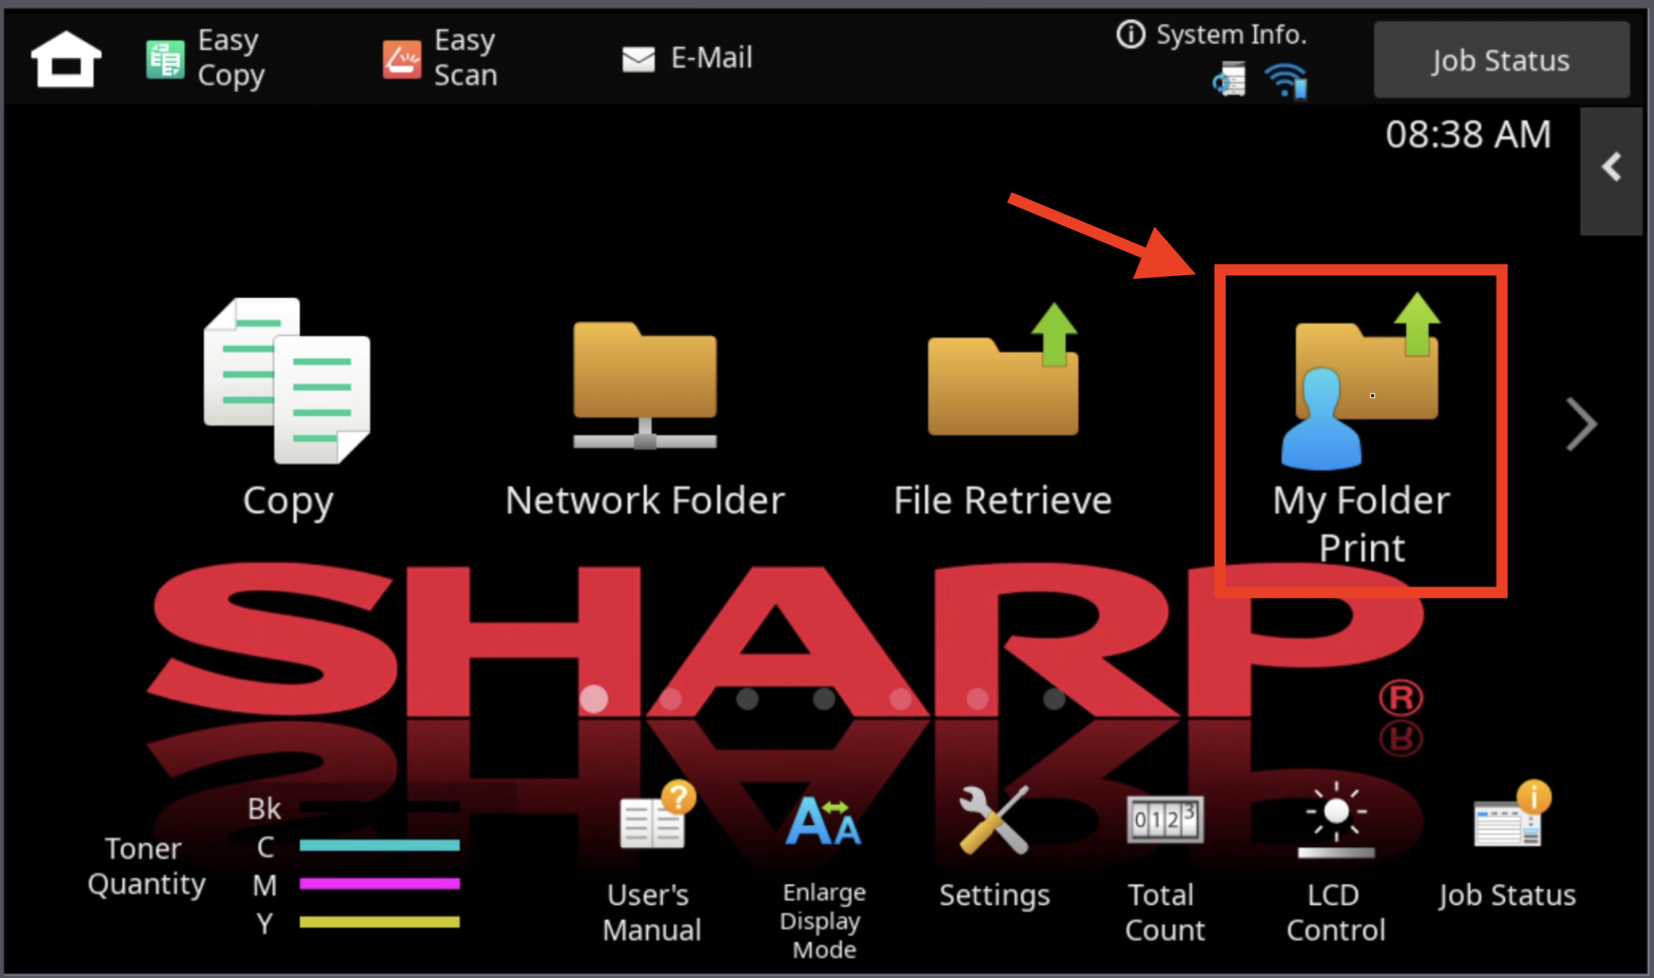Viewport: 1654px width, 978px height.
Task: Go to next home screen page arrow
Action: [x=1581, y=424]
